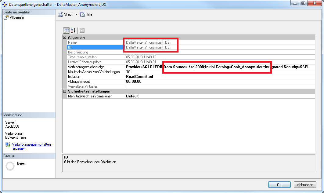Collapse the Allgemein property group
The height and width of the screenshot is (193, 324).
64,37
